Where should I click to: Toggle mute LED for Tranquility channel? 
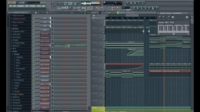coord(34,53)
